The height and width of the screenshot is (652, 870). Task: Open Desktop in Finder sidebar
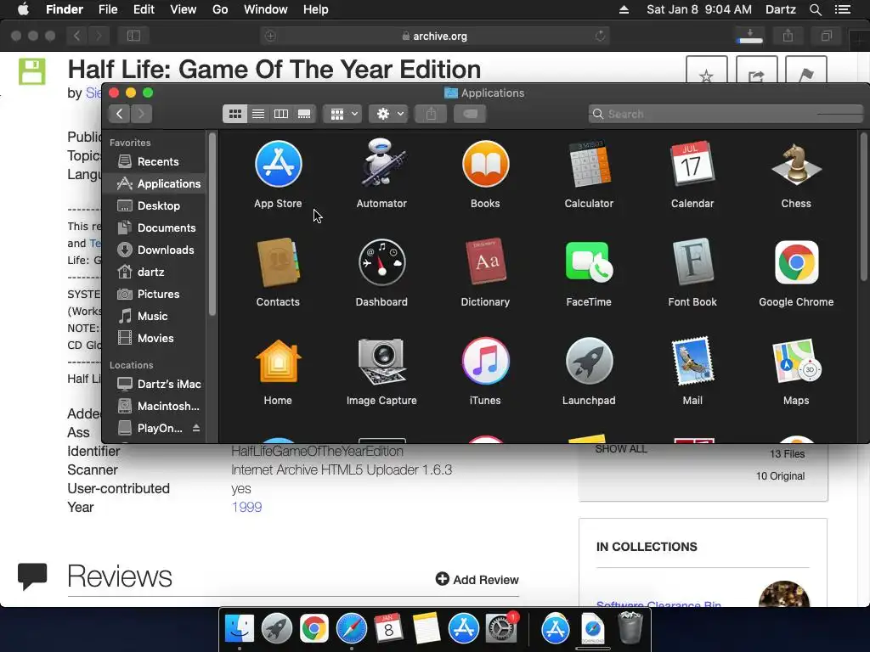coord(155,205)
